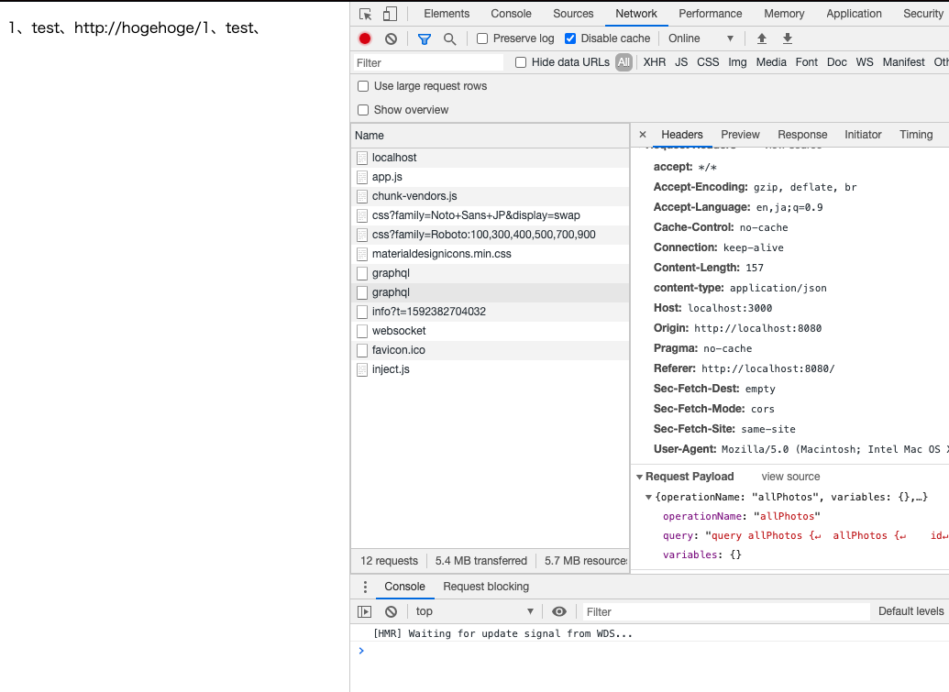
Task: Select the favicon.ico request row
Action: [490, 350]
